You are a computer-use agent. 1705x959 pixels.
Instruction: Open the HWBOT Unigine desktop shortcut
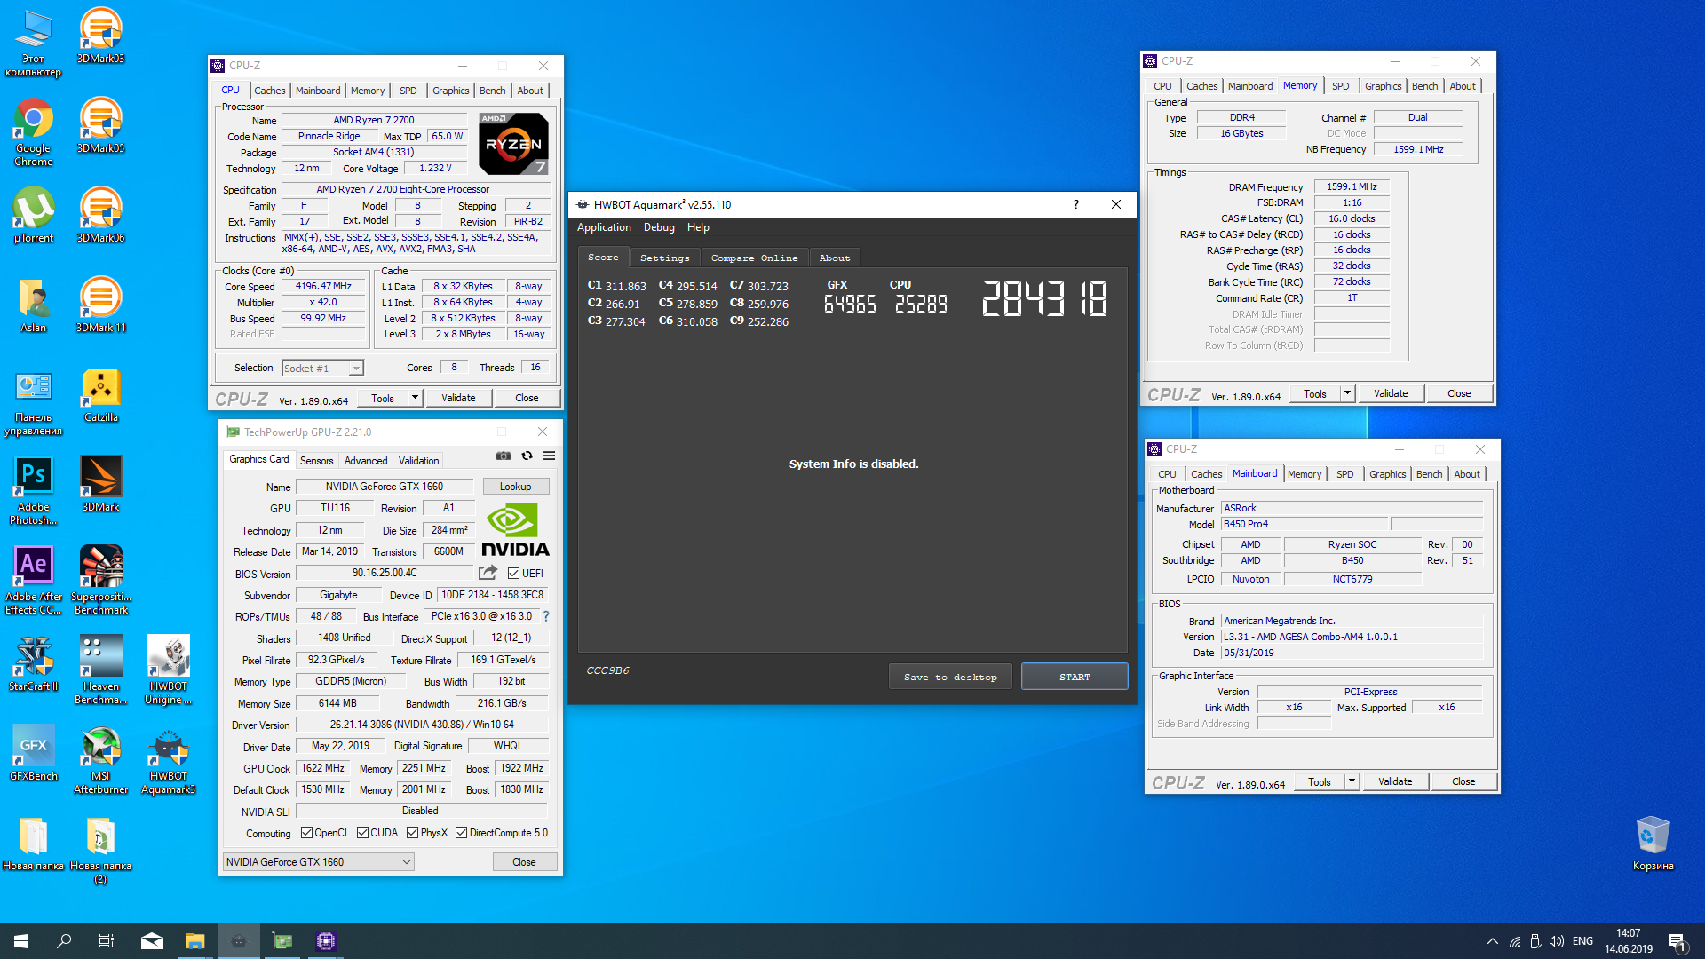168,670
